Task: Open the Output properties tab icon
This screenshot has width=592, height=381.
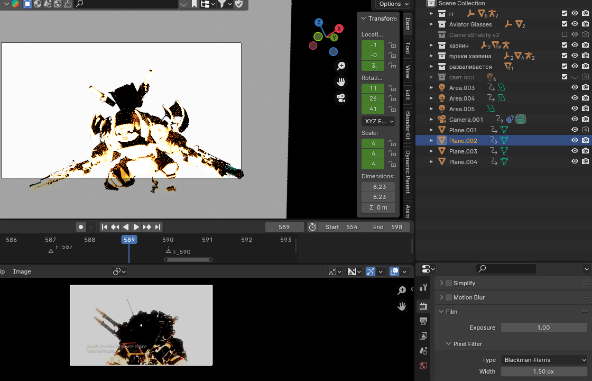Action: (x=423, y=321)
